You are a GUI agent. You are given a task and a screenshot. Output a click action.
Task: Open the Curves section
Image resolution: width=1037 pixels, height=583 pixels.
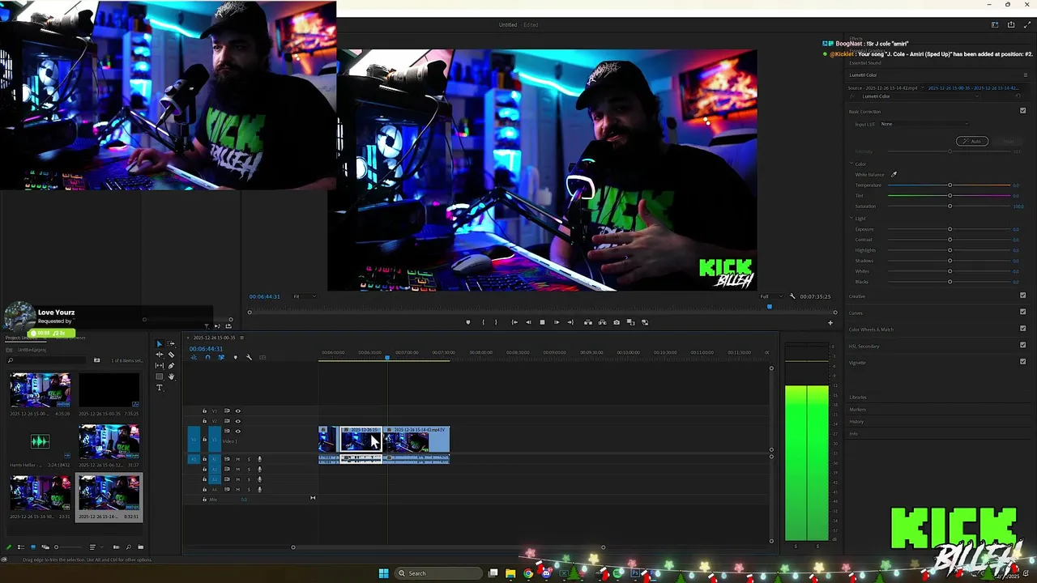tap(856, 313)
